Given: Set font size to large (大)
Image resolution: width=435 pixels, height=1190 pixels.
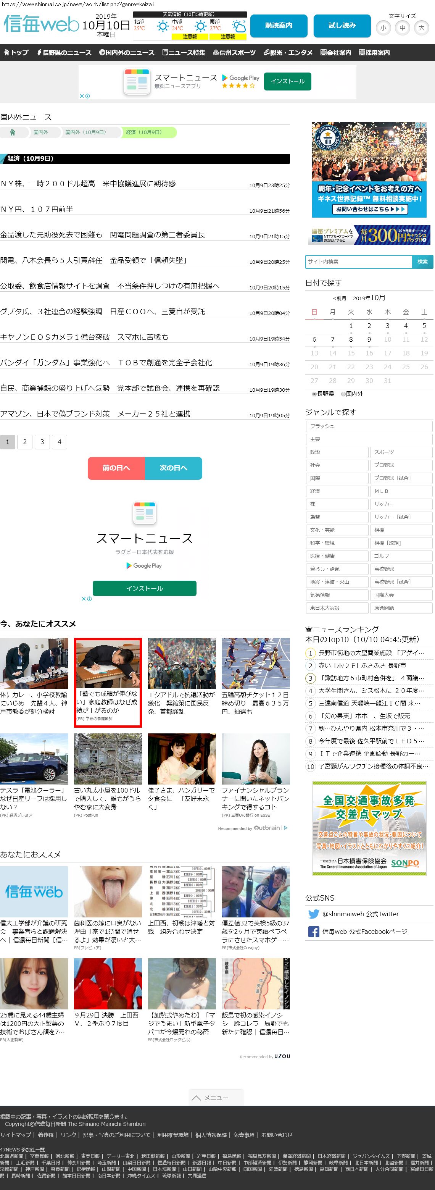Looking at the screenshot, I should 421,28.
